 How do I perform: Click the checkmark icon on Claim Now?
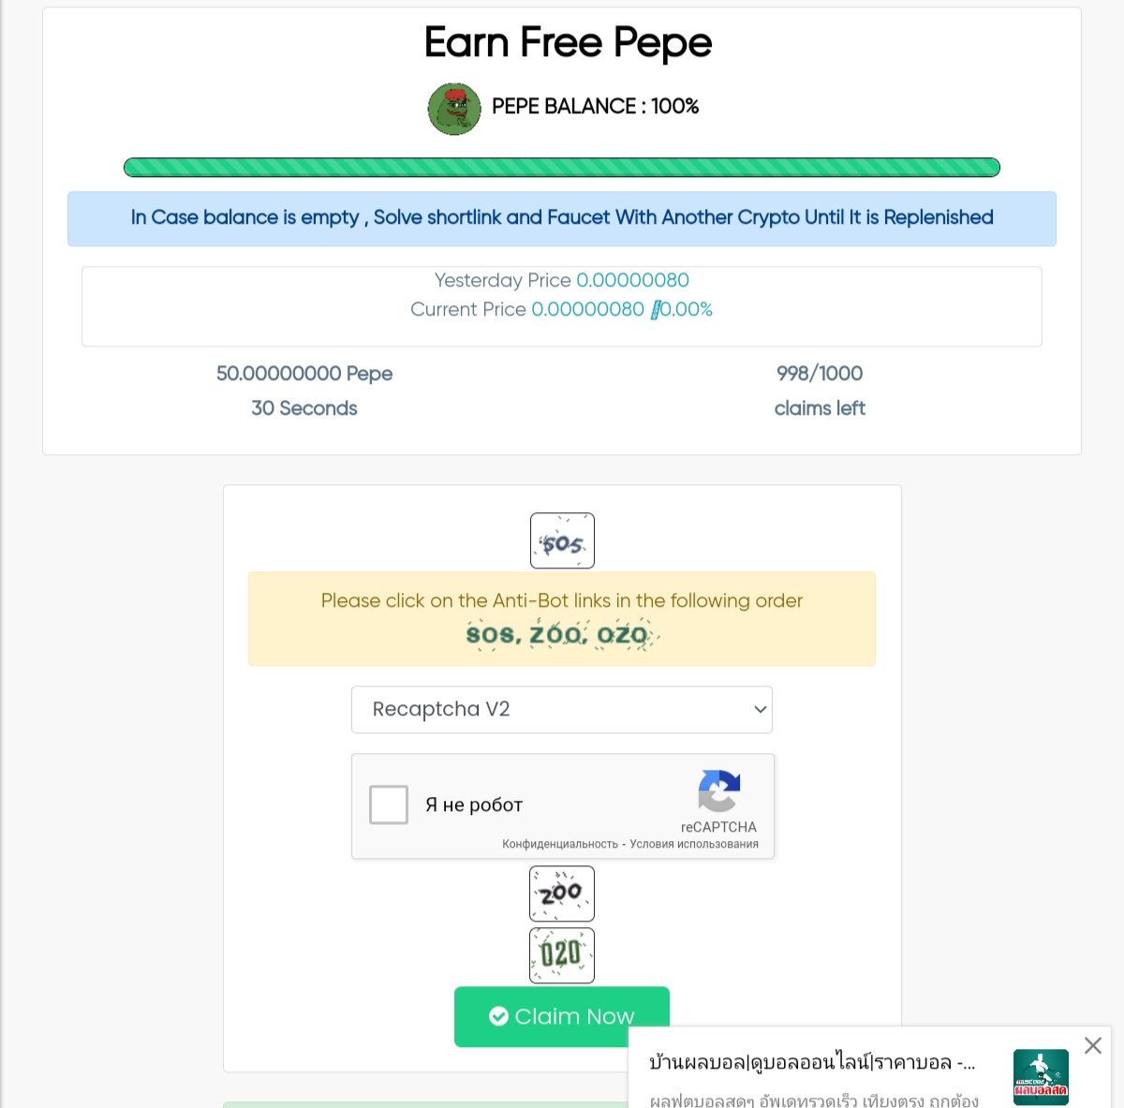[x=499, y=1016]
